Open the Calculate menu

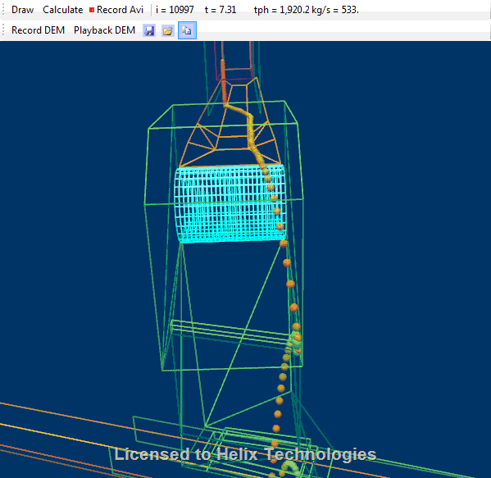click(62, 10)
